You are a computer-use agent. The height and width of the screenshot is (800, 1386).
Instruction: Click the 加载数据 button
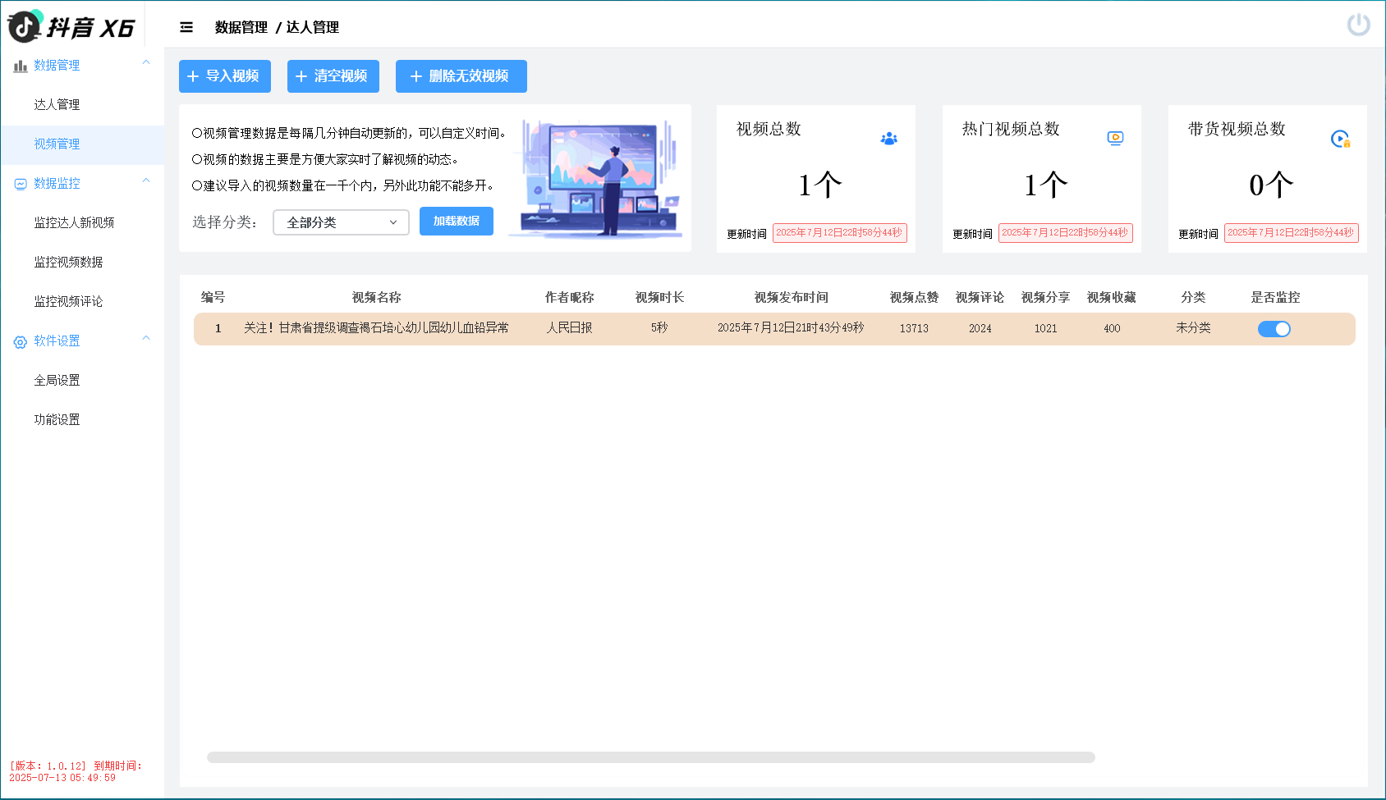457,222
